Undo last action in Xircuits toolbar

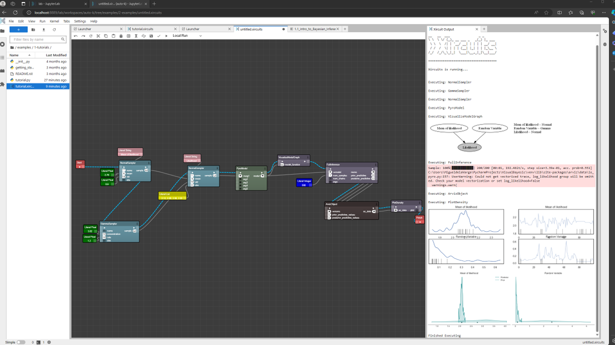[76, 36]
